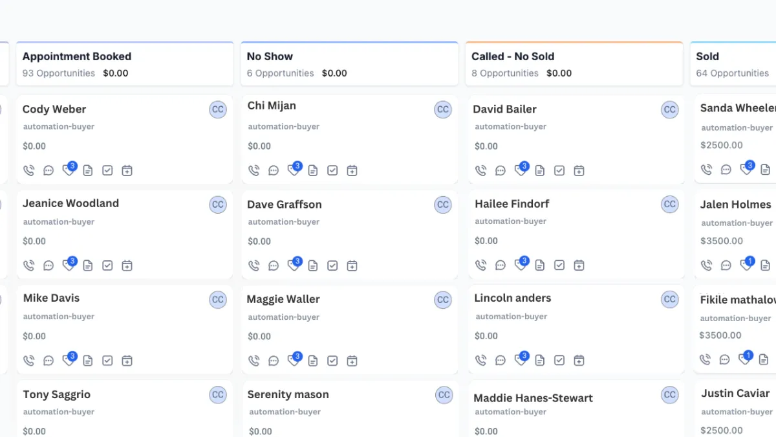Screen dimensions: 776x437
Task: Open the conversation icon on Jeanice Woodland's card
Action: [x=48, y=265]
